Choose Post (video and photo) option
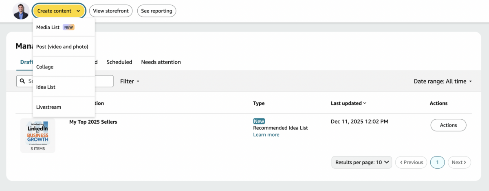This screenshot has width=489, height=191. click(x=64, y=47)
